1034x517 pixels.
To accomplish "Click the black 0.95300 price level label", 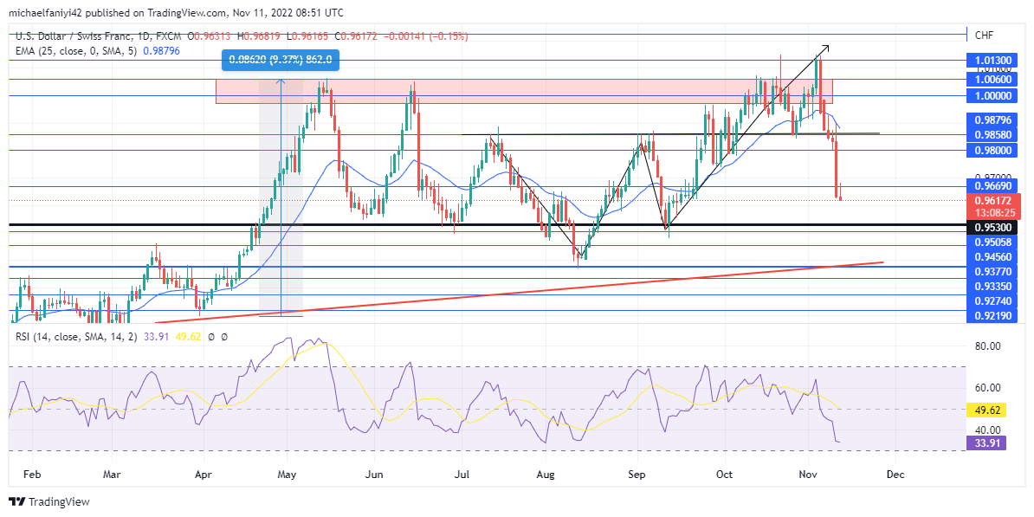I will point(992,228).
